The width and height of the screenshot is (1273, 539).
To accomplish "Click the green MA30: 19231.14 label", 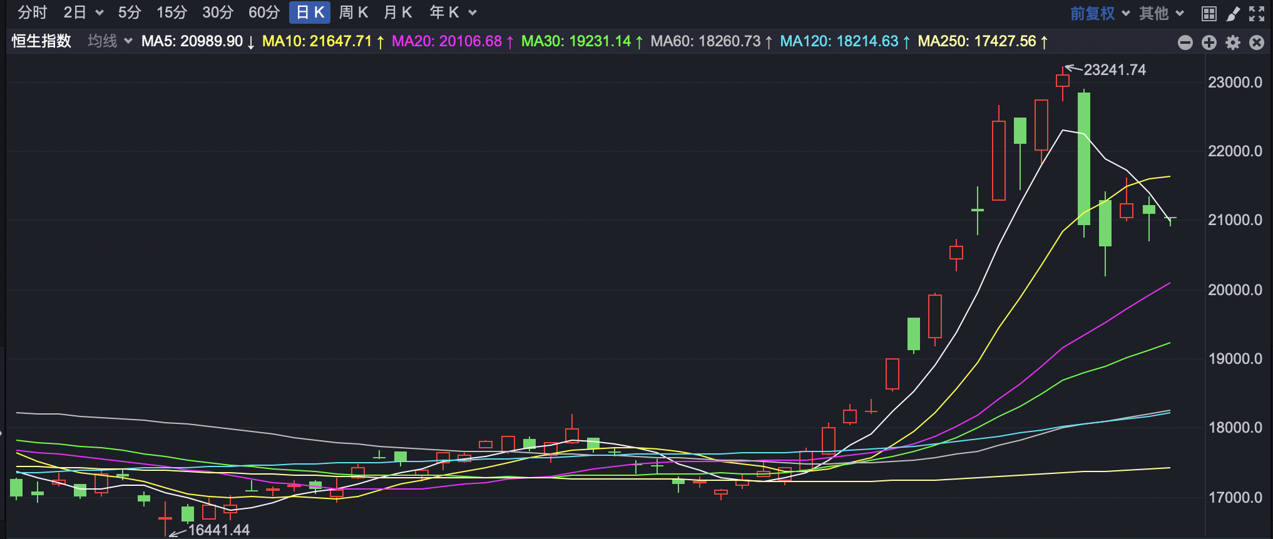I will pos(582,41).
